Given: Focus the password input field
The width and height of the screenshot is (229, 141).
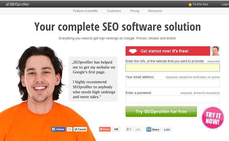Looking at the screenshot, I should pyautogui.click(x=173, y=99).
